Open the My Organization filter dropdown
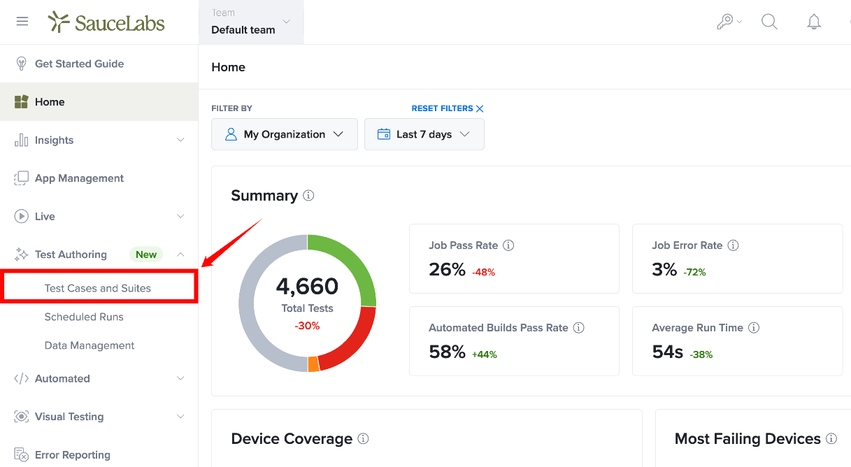Screen dimensions: 851x467 (285, 134)
